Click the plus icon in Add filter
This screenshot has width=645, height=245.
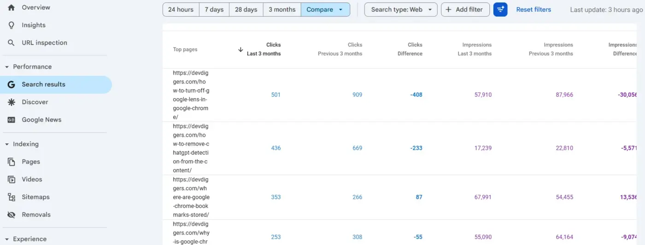click(x=448, y=9)
